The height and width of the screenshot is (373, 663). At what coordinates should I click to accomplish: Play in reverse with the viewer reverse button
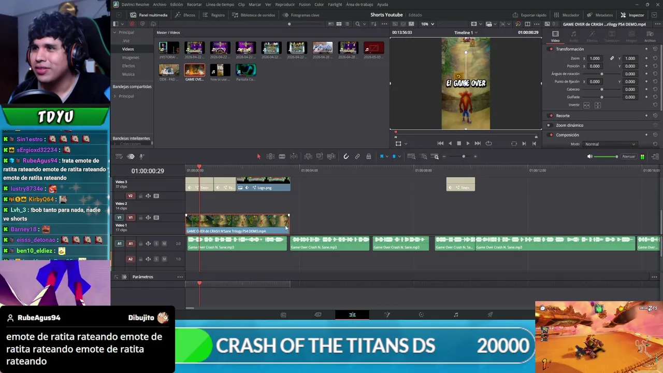(x=450, y=144)
